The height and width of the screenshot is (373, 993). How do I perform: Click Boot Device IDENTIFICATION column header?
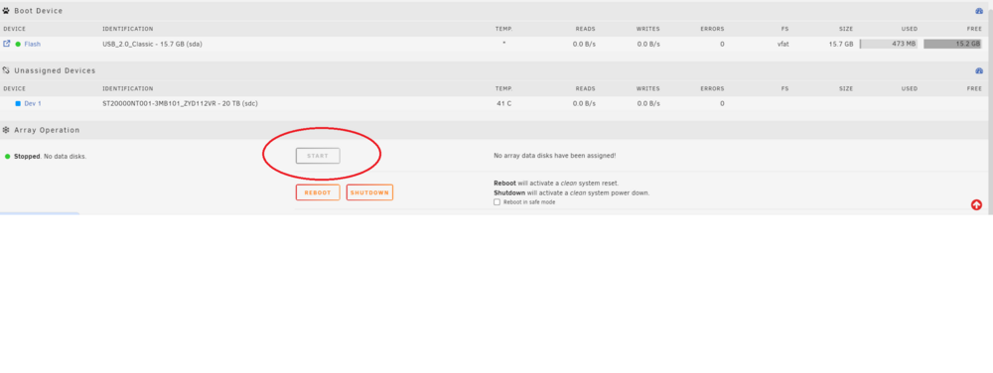pyautogui.click(x=128, y=29)
